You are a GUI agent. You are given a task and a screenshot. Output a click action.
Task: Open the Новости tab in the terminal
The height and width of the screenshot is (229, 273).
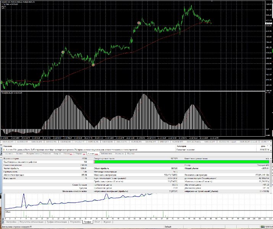tap(47, 154)
